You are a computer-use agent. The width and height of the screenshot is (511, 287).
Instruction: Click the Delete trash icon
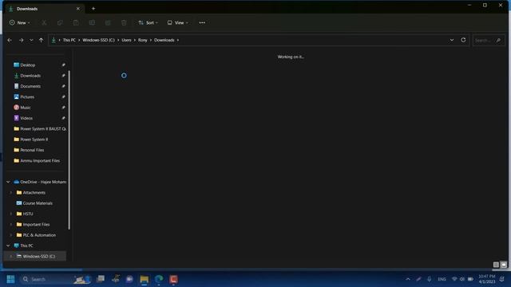(124, 23)
